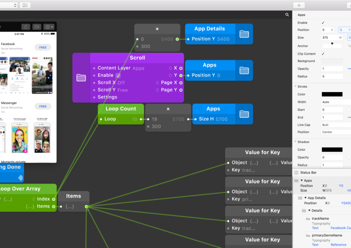The height and width of the screenshot is (248, 351).
Task: Click the video record icon in viewer
Action: pyautogui.click(x=37, y=26)
